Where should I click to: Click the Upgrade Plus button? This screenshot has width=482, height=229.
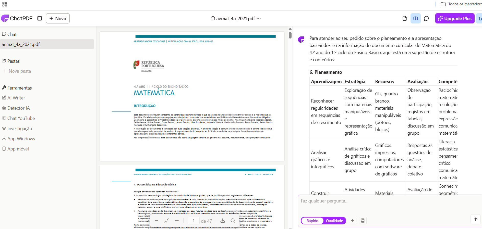click(x=455, y=18)
